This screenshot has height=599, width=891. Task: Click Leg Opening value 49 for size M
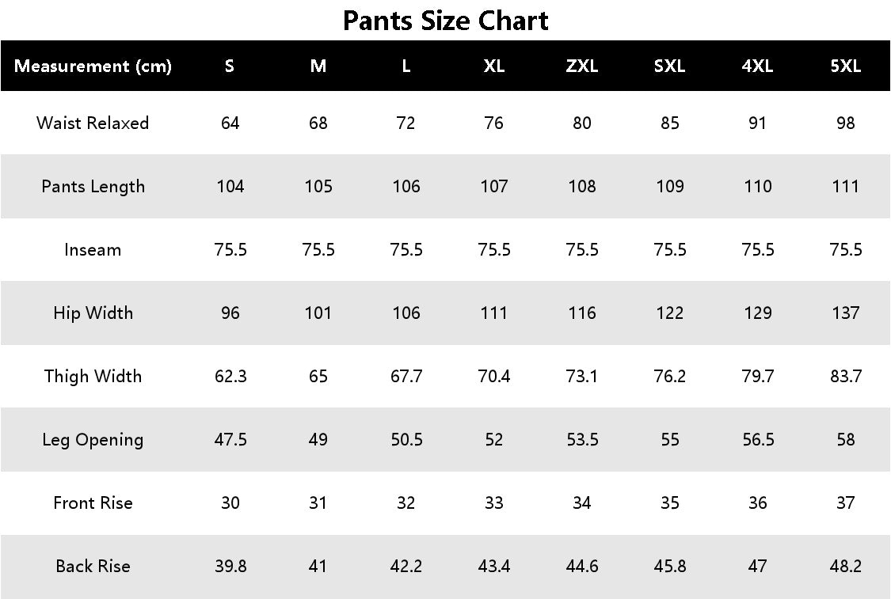pyautogui.click(x=318, y=440)
